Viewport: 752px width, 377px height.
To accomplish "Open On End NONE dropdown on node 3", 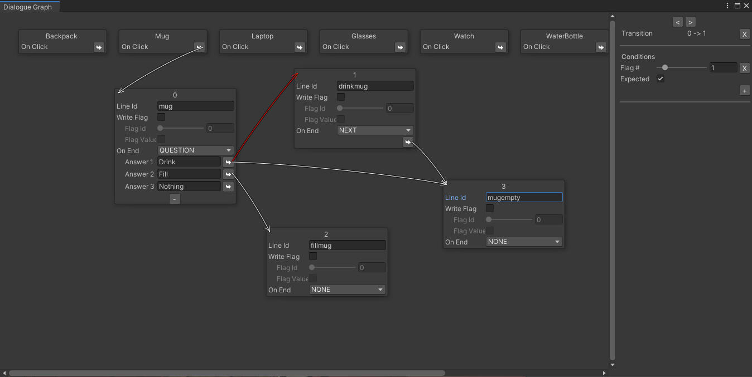I will tap(524, 242).
